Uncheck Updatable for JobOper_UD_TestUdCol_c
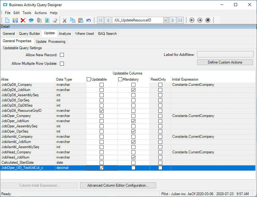Viewport: 257px width, 197px height. pyautogui.click(x=102, y=168)
